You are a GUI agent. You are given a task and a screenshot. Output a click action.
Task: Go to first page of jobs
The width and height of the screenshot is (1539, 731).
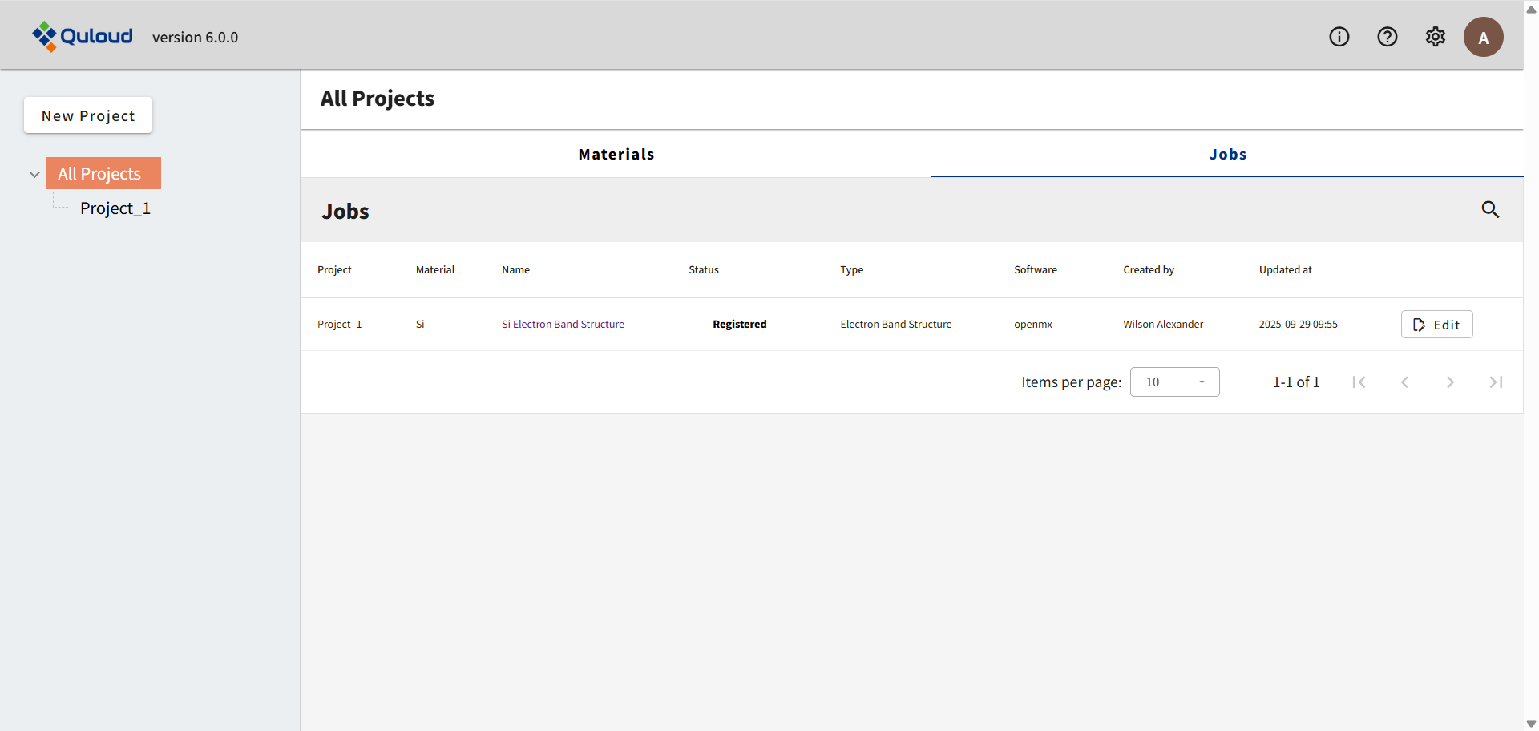pyautogui.click(x=1359, y=382)
